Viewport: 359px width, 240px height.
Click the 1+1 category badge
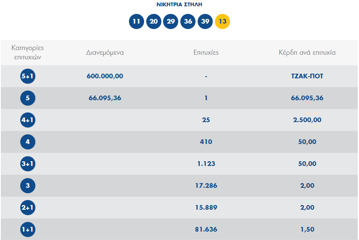point(28,229)
